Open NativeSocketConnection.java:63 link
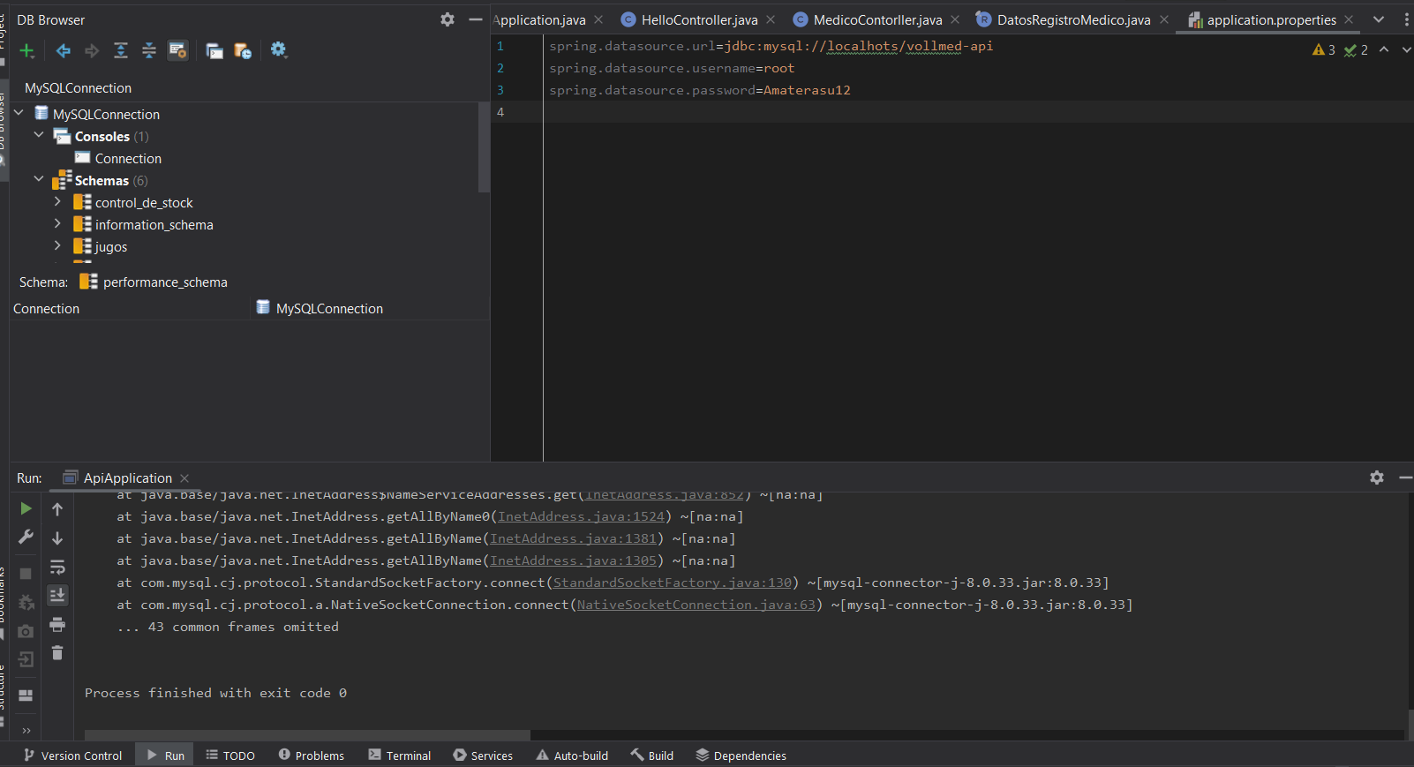1414x767 pixels. (x=696, y=605)
